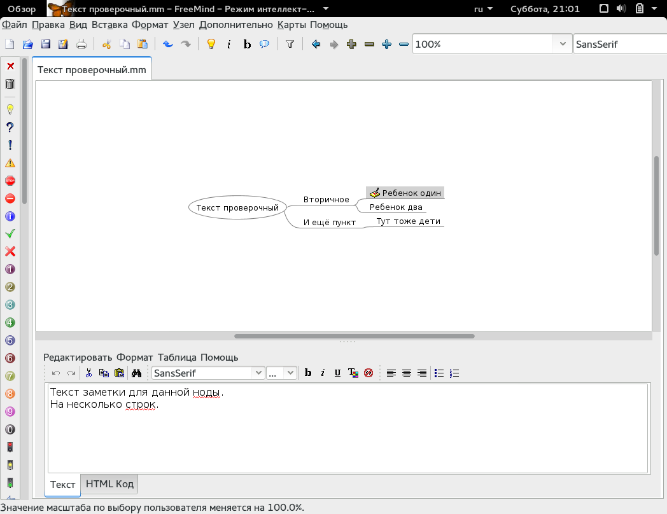This screenshot has width=667, height=514.
Task: Add green checkmark icon to node
Action: click(10, 233)
